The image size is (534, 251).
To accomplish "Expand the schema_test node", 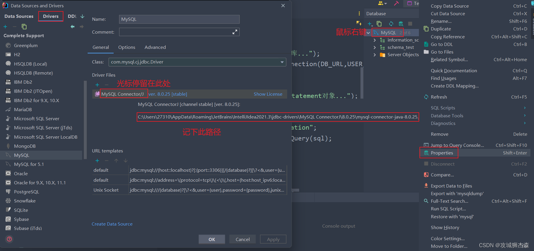I will [x=375, y=47].
